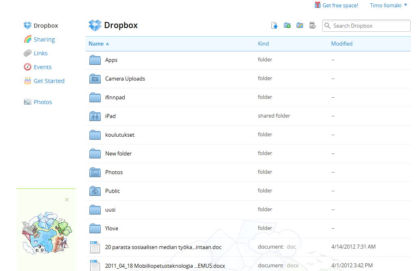Show deleted files using the trash icon
418x271 pixels.
click(x=312, y=25)
